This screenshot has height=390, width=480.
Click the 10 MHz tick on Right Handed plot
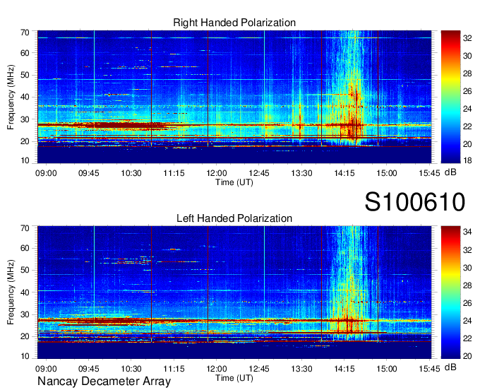click(x=25, y=160)
